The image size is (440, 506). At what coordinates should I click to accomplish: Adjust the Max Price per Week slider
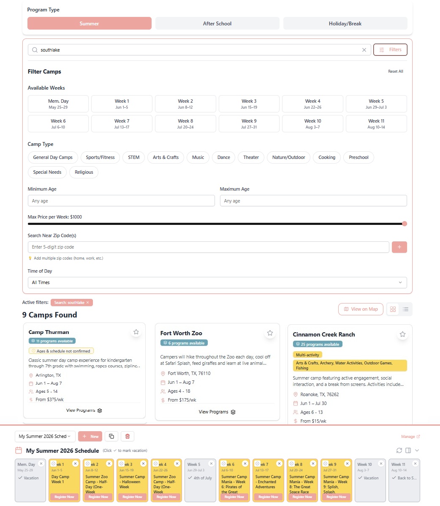405,224
